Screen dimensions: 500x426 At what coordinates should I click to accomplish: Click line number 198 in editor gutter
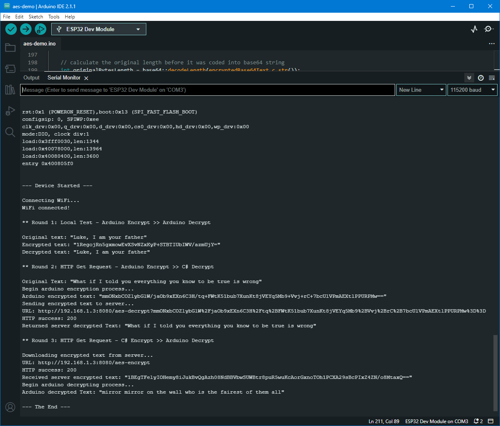33,63
